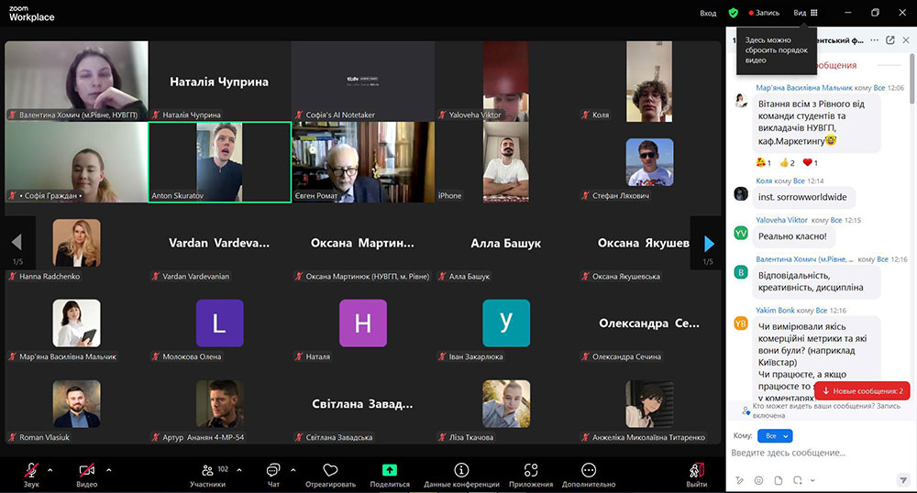Screen dimensions: 917x493
Task: Click the Запись recording indicator
Action: pos(765,12)
